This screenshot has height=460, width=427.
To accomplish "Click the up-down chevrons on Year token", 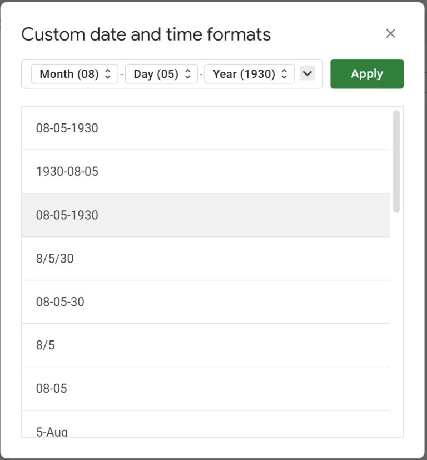I will [285, 74].
